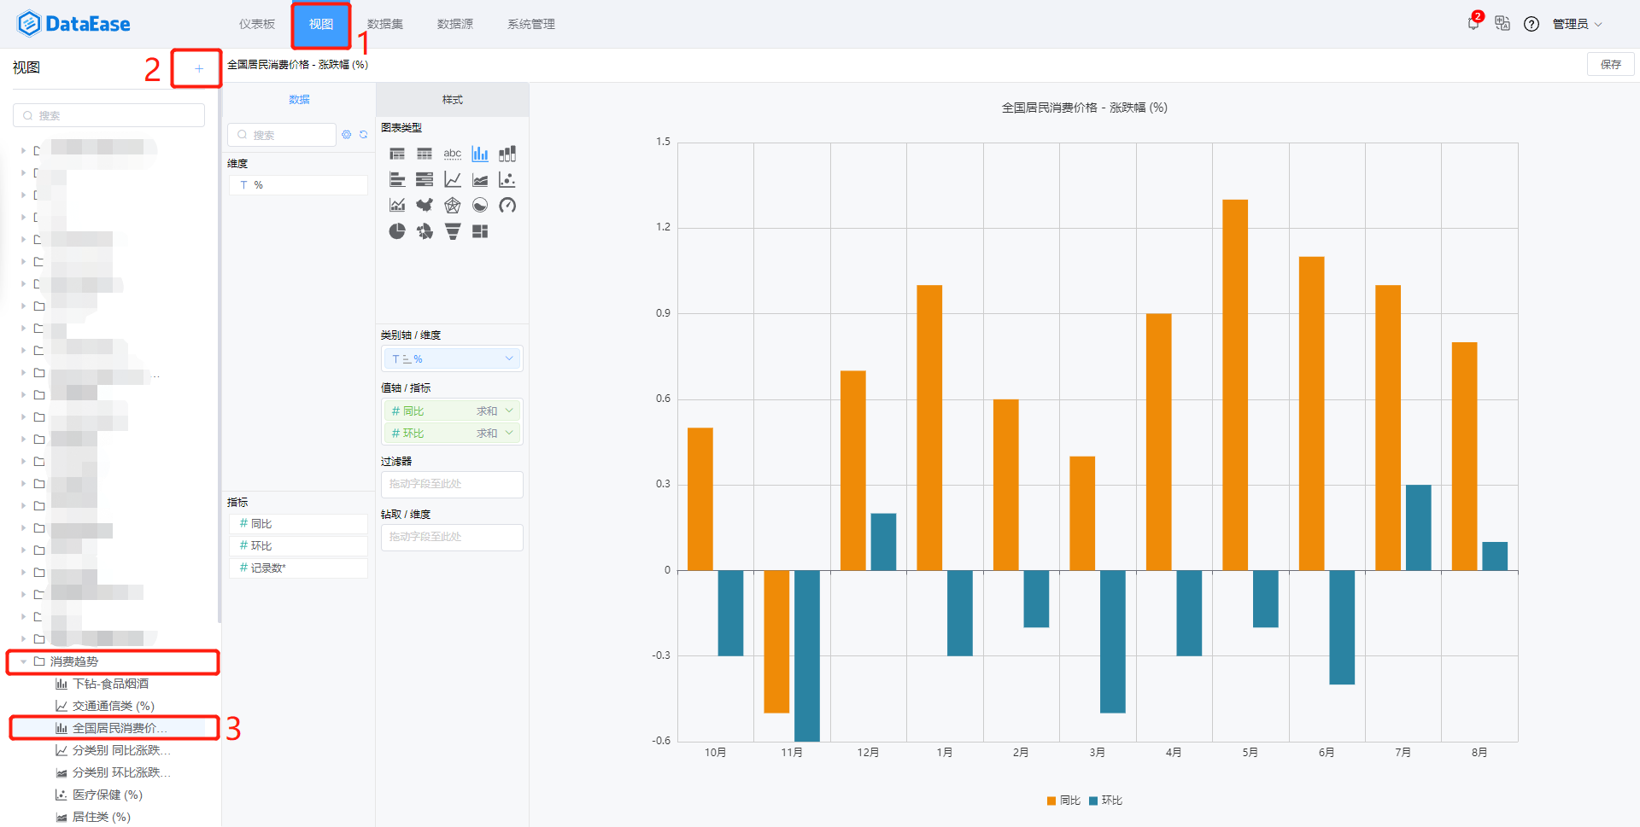The image size is (1640, 827).
Task: Collapse the 消费趋势 folder in the tree
Action: 23,661
